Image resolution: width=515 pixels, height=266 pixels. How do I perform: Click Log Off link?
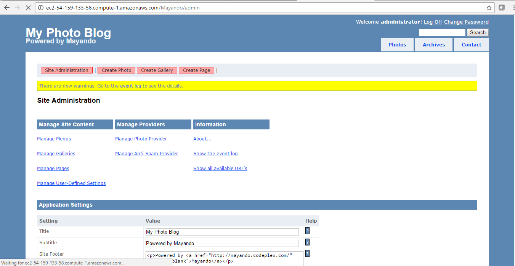[x=433, y=22]
